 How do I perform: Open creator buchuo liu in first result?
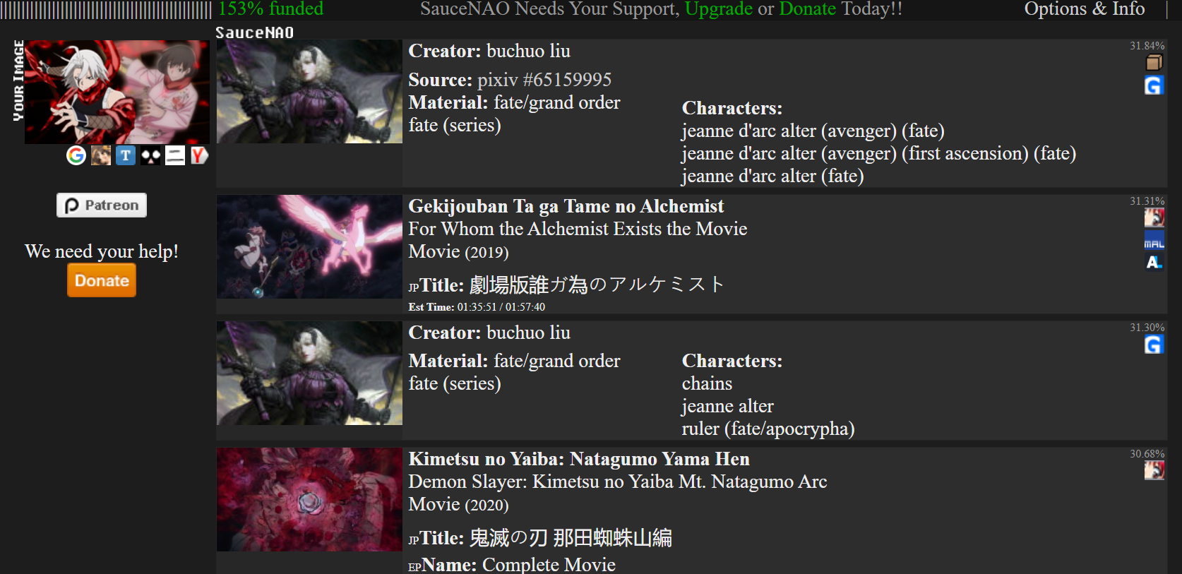click(x=528, y=51)
